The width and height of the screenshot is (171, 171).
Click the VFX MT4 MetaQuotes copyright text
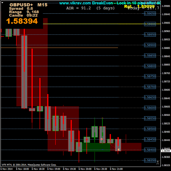pyautogui.click(x=29, y=165)
